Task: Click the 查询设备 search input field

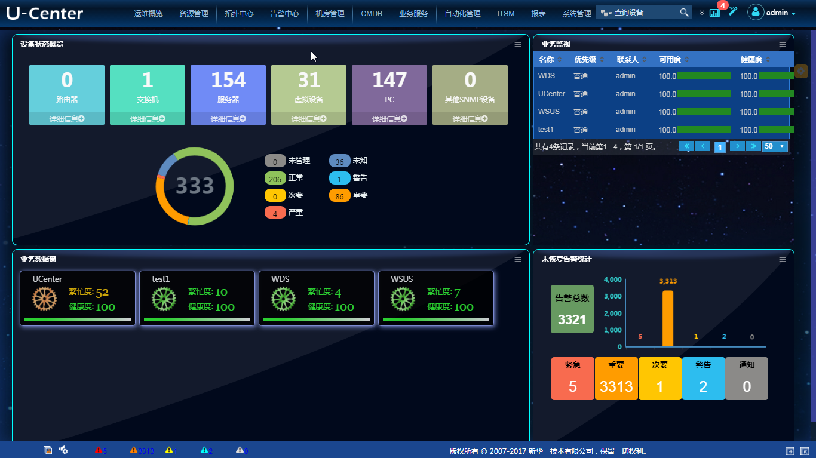Action: tap(645, 13)
